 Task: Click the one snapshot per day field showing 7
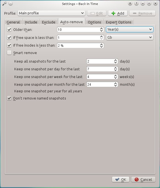click(x=102, y=69)
